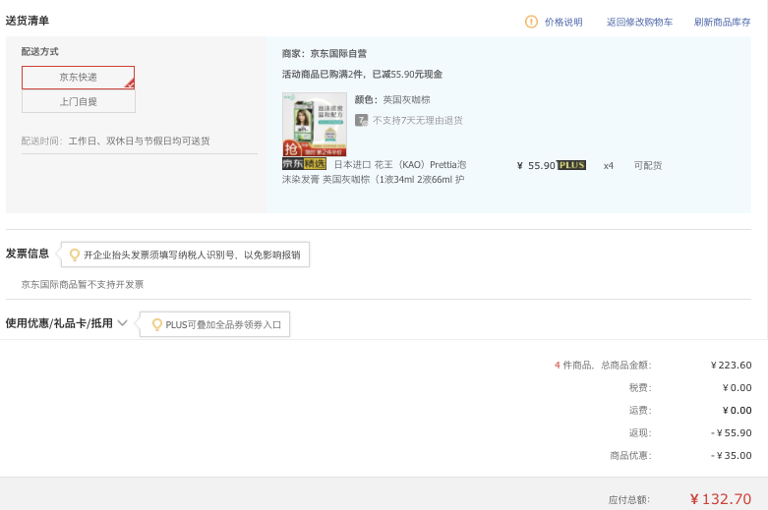Open PLUS可叠加全品券领券入口 link
The height and width of the screenshot is (510, 768).
[223, 324]
